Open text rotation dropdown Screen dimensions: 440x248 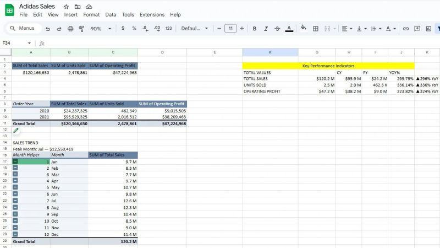click(391, 29)
